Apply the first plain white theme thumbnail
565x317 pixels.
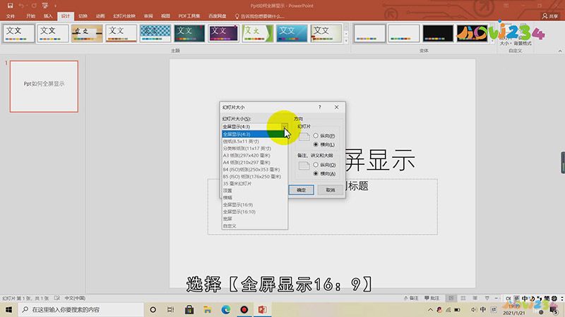point(19,33)
